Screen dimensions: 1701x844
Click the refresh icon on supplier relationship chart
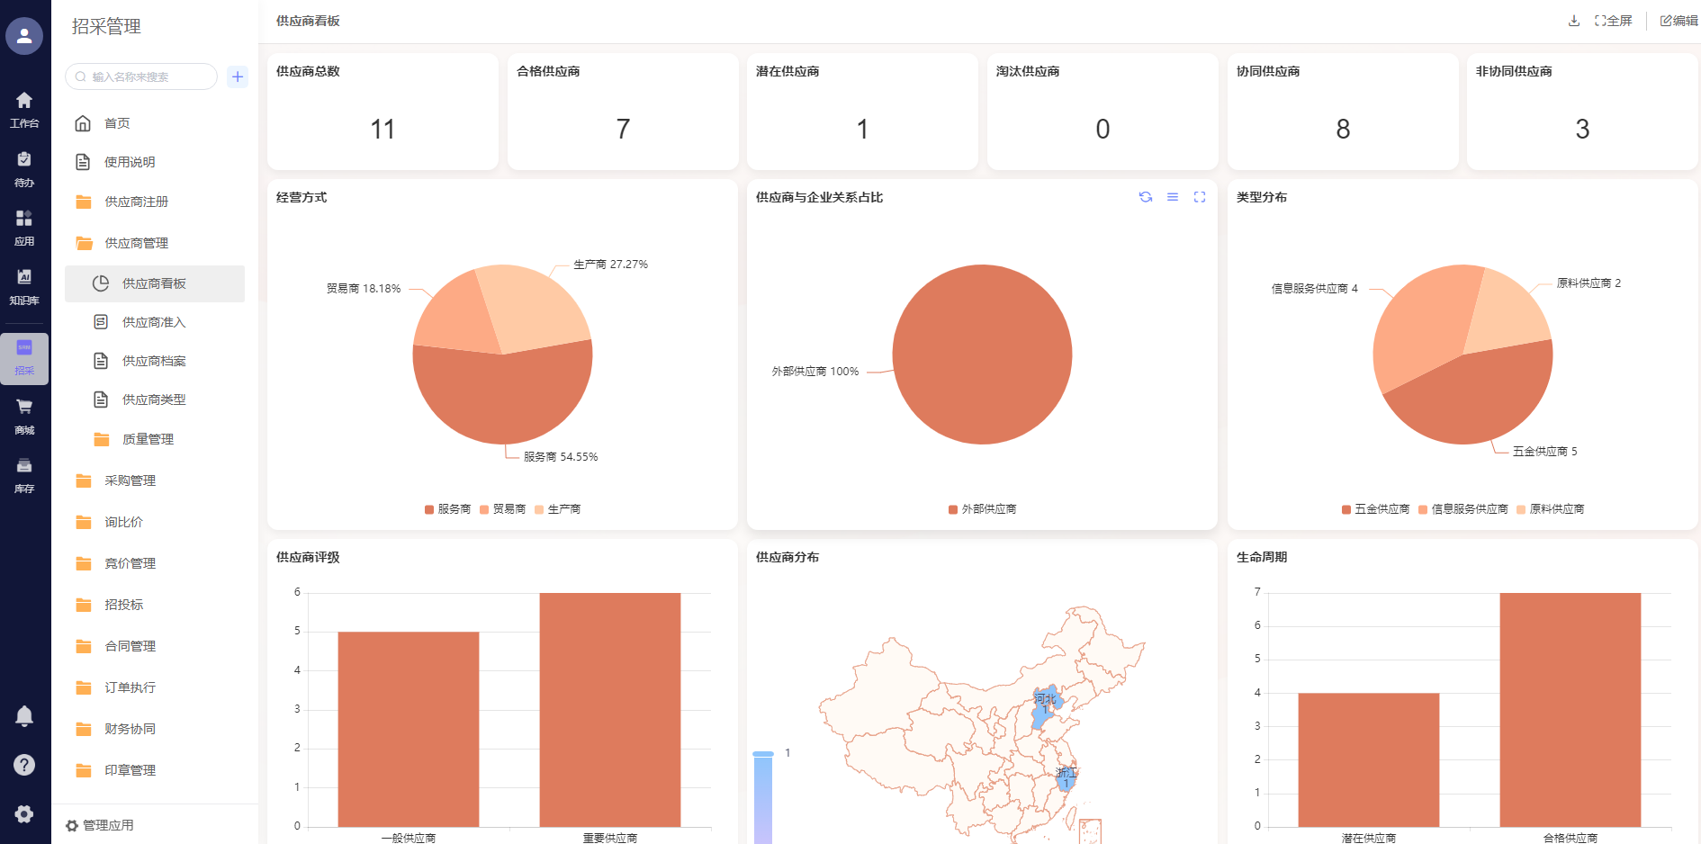(1145, 197)
